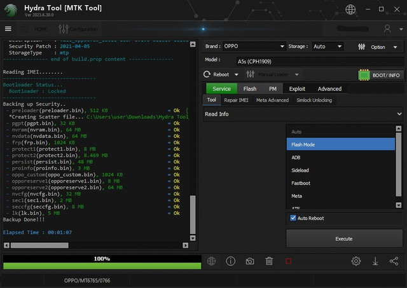Screen dimensions: 407x288
Task: Click the Reboot button
Action: click(x=216, y=75)
